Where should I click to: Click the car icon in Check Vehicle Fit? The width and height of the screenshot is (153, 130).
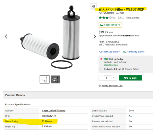point(102,25)
